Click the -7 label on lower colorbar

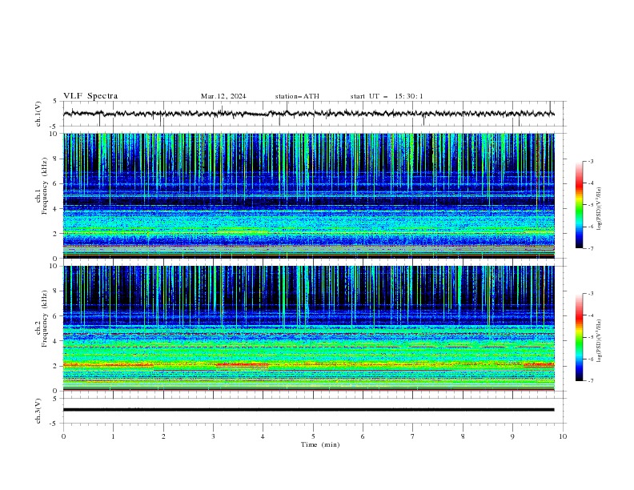tap(590, 380)
